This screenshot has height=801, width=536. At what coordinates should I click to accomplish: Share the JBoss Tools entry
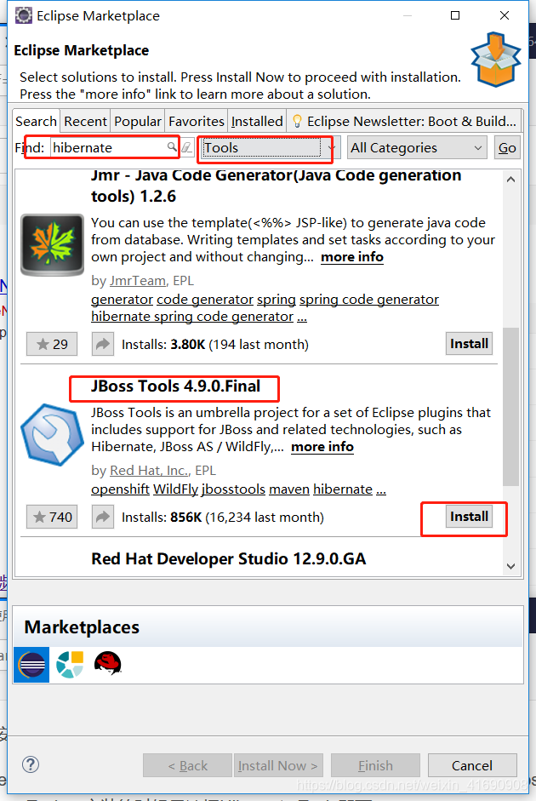pos(103,517)
